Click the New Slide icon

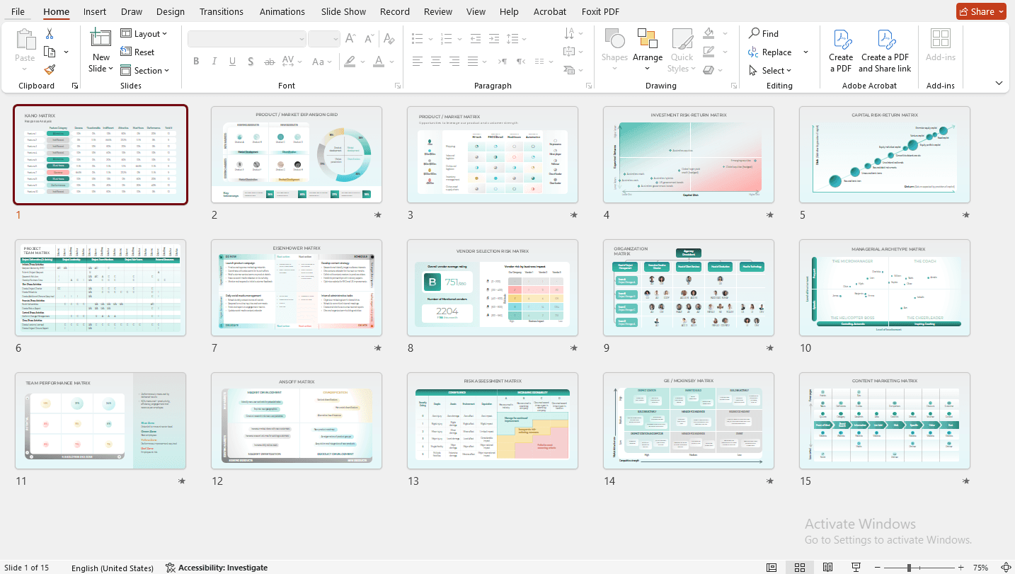(101, 38)
